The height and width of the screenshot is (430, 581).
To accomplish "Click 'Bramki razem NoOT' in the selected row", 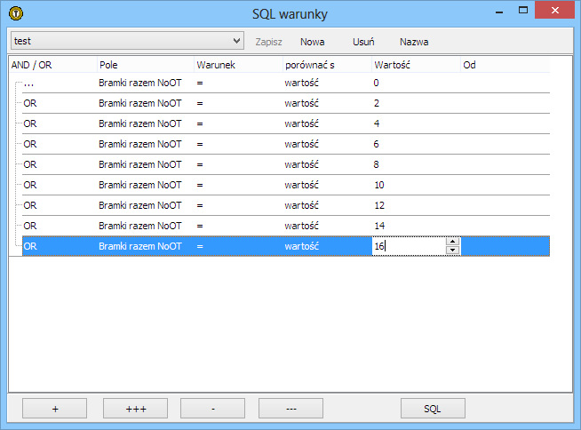I will click(x=140, y=246).
